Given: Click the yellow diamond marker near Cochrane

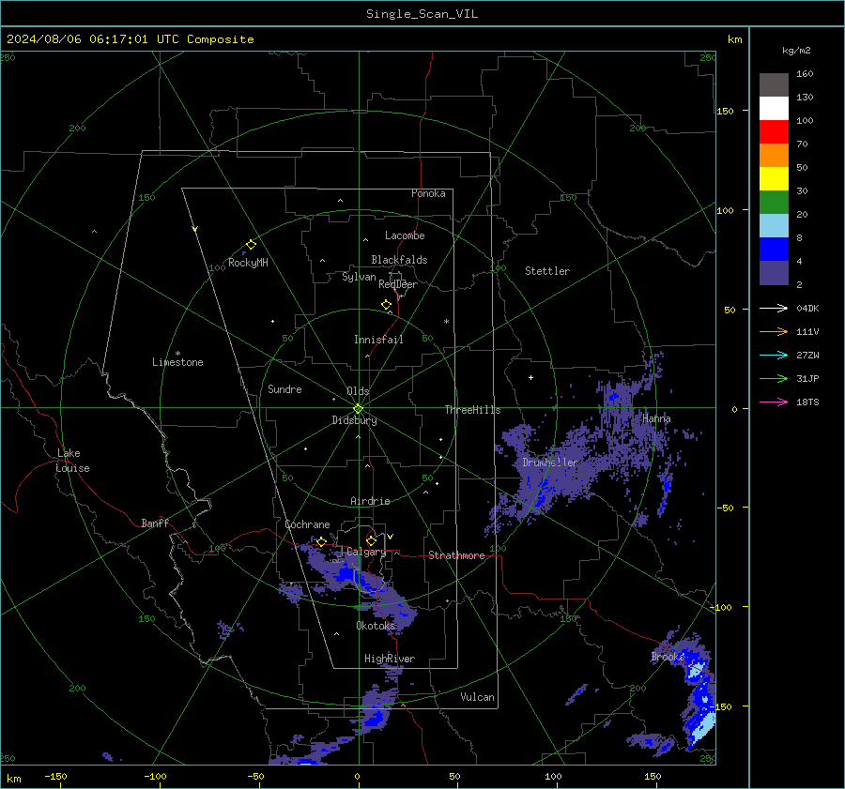Looking at the screenshot, I should [321, 541].
